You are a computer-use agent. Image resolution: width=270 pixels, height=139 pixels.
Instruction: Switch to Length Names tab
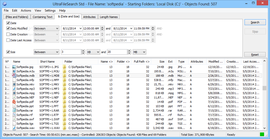coord(109,17)
